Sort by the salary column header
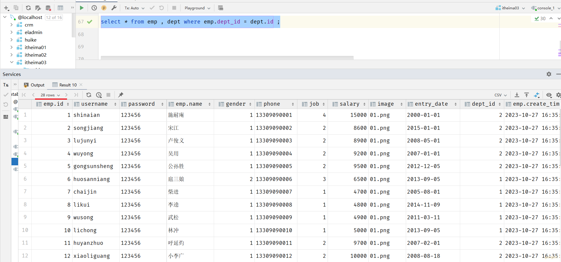 [x=348, y=104]
